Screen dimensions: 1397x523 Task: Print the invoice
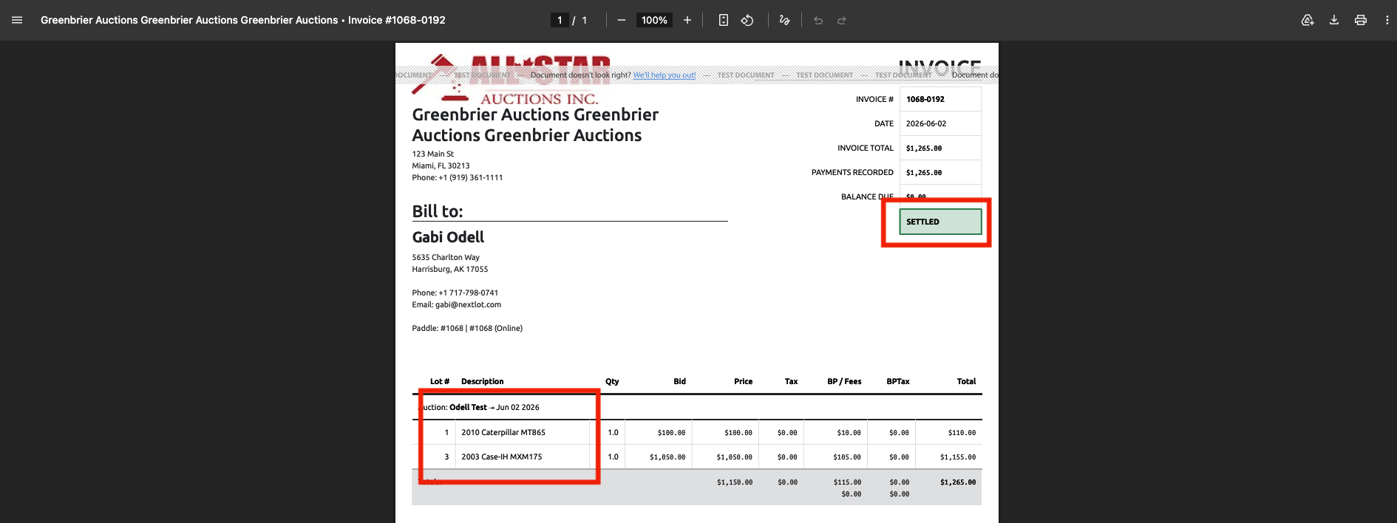(1361, 20)
